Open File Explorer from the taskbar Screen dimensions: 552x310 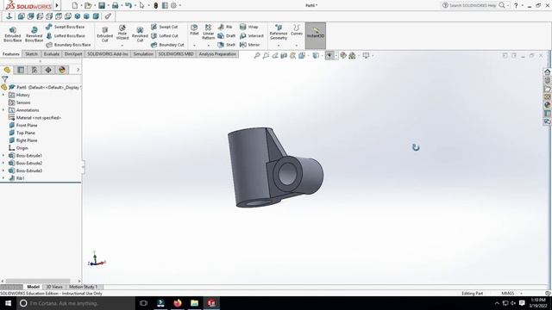pos(194,303)
